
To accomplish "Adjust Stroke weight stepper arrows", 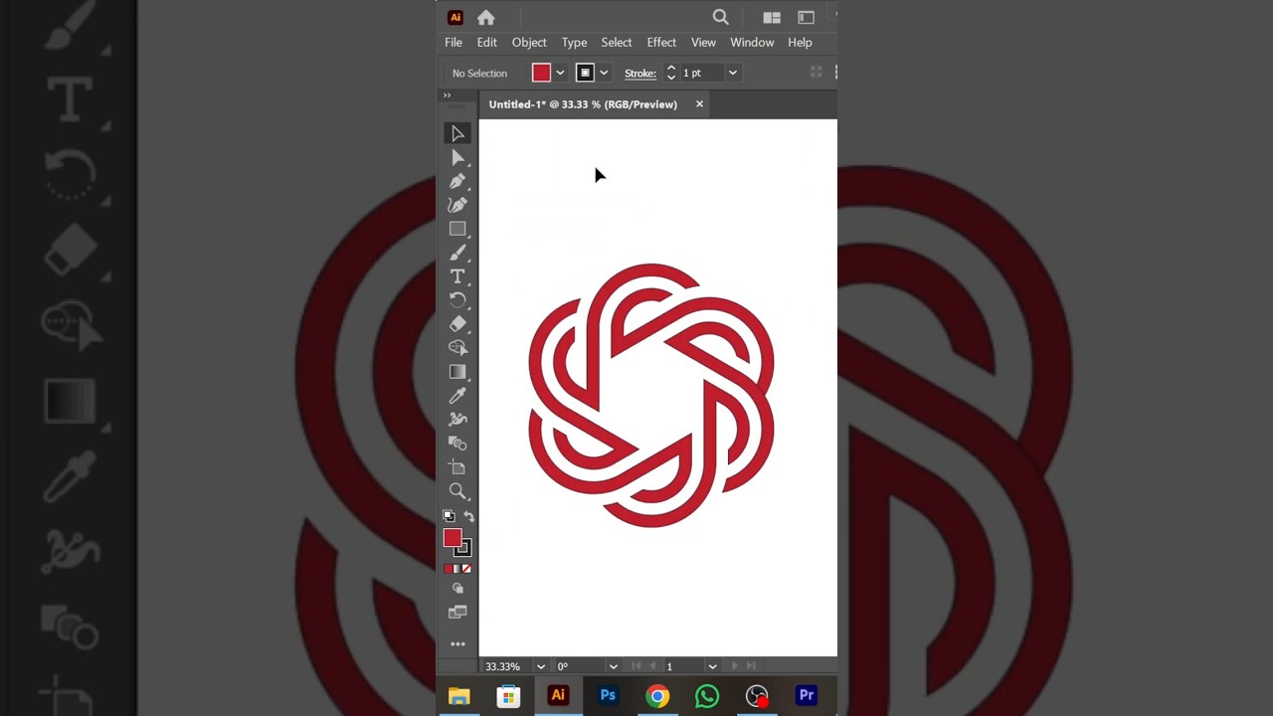I will [671, 73].
